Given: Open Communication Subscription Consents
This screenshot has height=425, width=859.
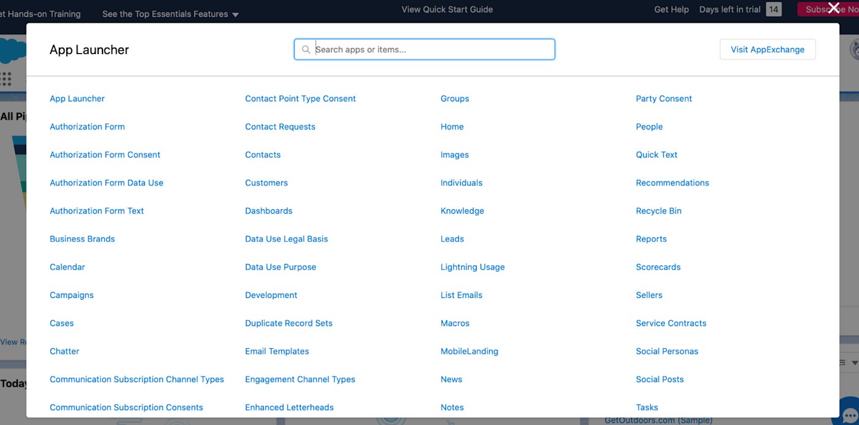Looking at the screenshot, I should pyautogui.click(x=126, y=407).
